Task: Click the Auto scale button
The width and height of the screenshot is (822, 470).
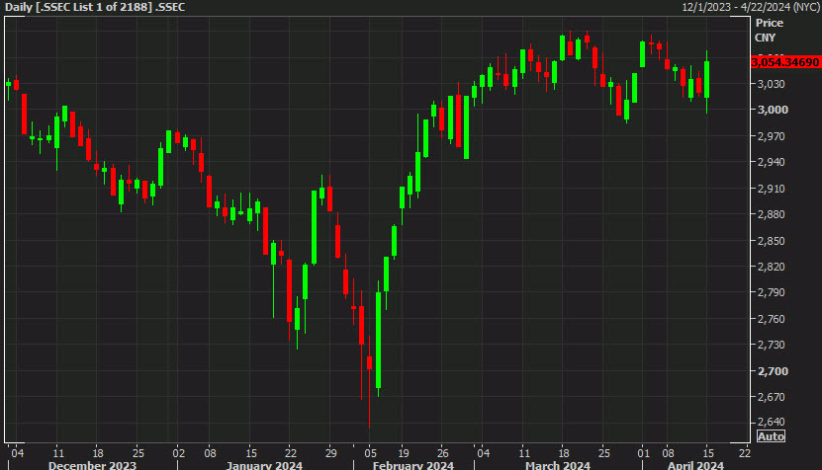Action: pos(771,436)
